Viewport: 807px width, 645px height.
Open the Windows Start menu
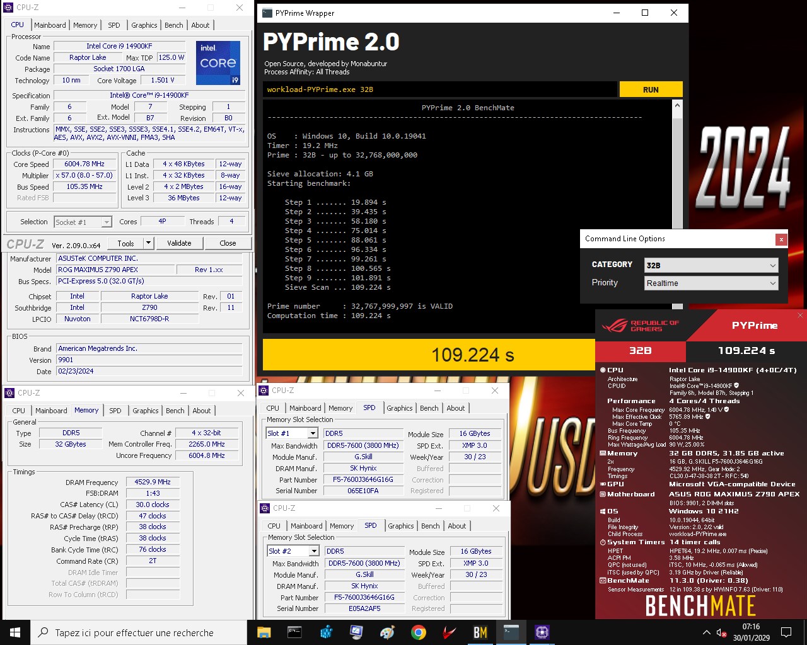pyautogui.click(x=15, y=632)
